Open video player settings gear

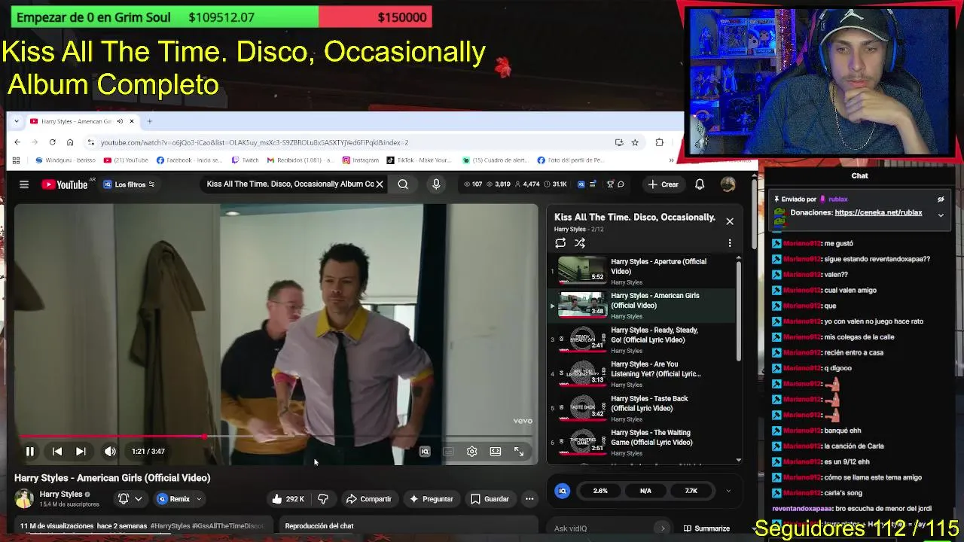point(471,451)
